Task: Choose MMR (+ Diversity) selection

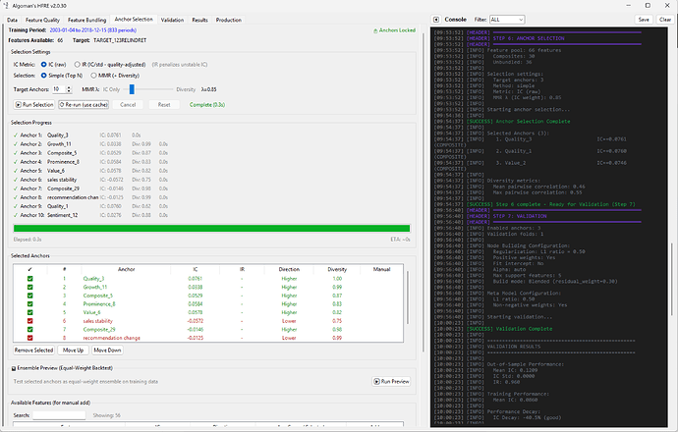Action: tap(93, 76)
